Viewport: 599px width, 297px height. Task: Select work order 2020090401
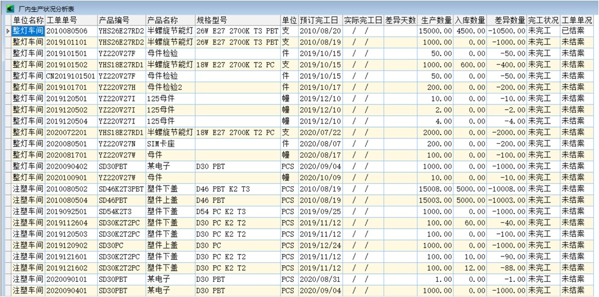pos(71,291)
